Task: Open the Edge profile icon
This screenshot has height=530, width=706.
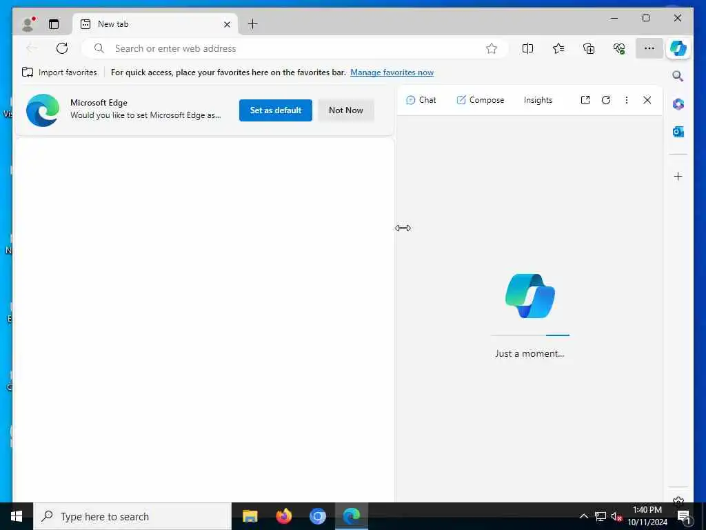Action: (x=28, y=24)
